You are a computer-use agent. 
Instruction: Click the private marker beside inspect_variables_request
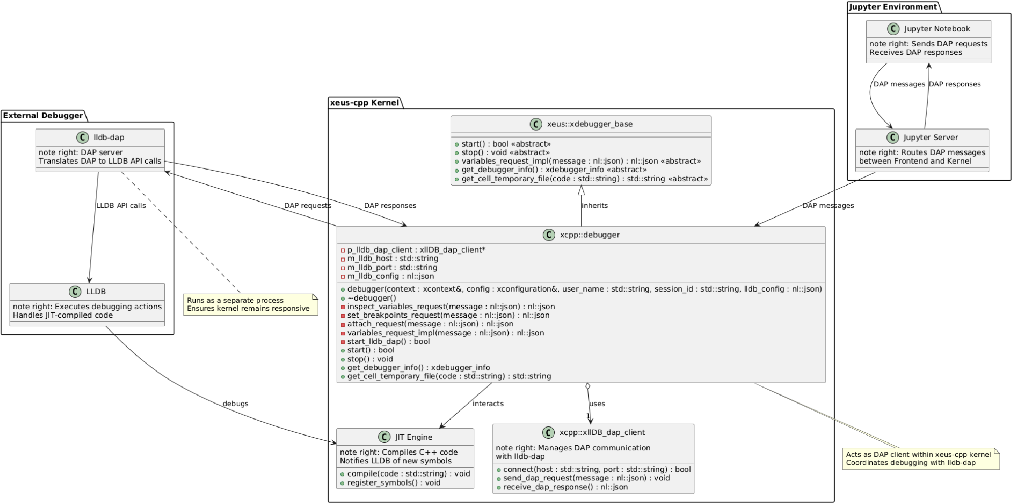pos(343,307)
